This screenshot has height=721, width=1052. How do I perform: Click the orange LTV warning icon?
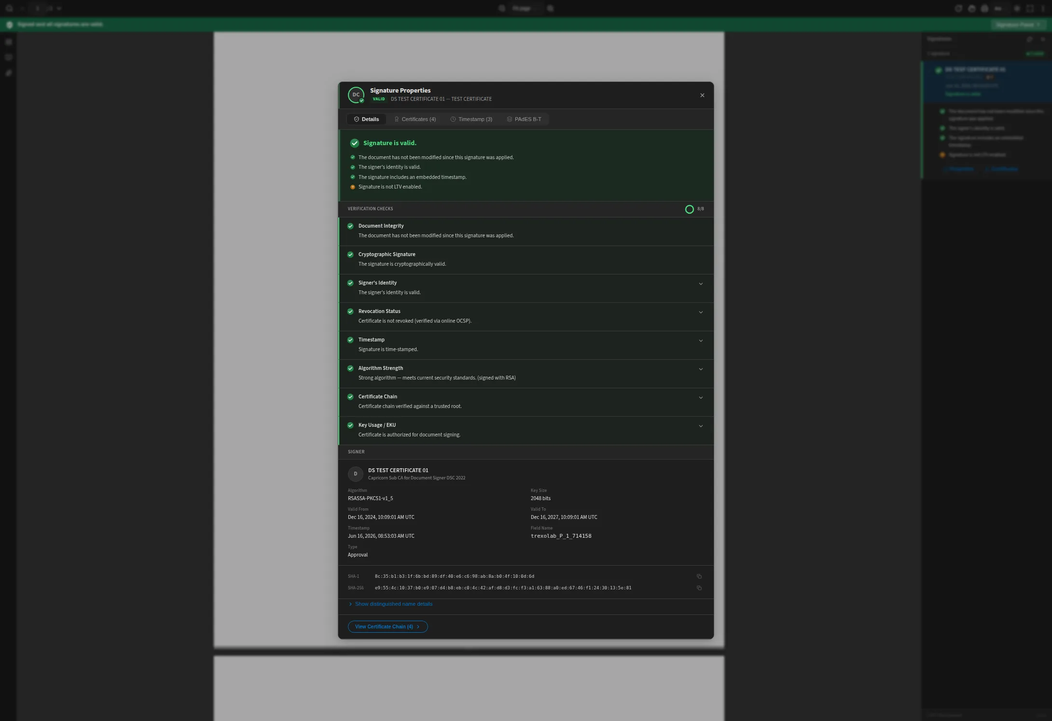353,187
